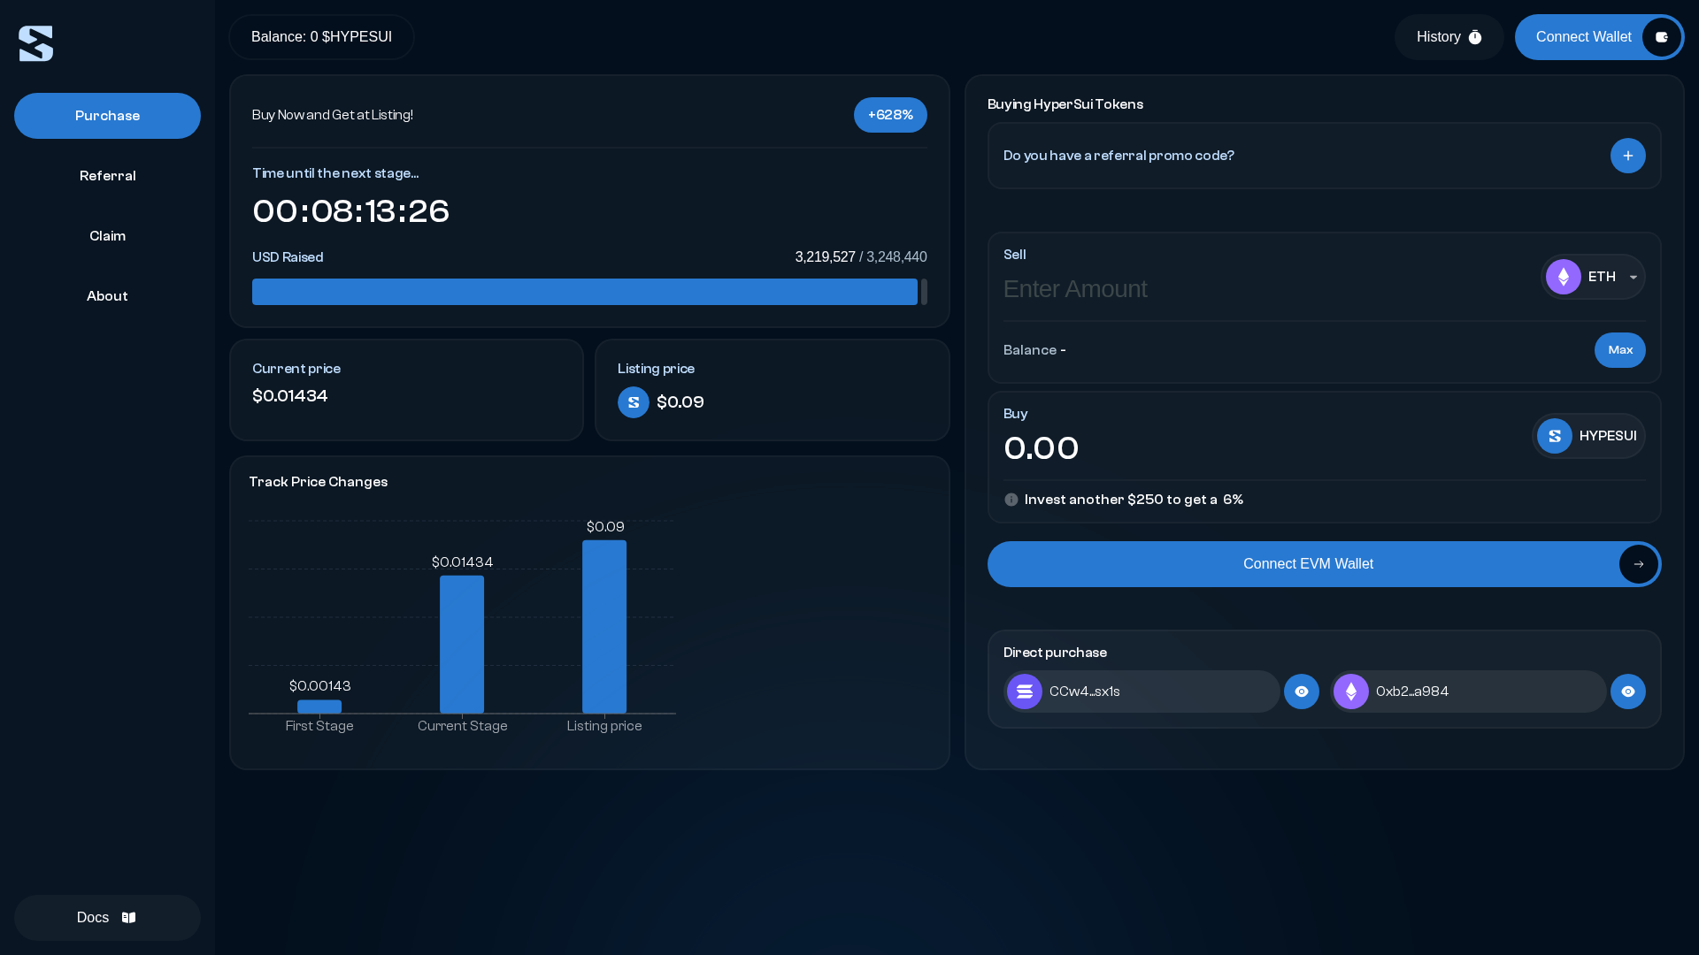
Task: Click the book icon next to Docs
Action: pos(129,918)
